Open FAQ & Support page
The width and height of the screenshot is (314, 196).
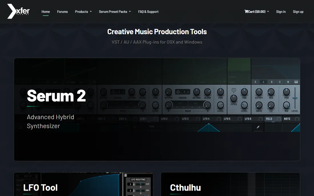click(148, 12)
